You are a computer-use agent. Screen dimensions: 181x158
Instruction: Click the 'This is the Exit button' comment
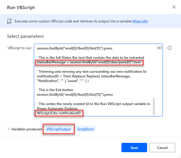55,90
